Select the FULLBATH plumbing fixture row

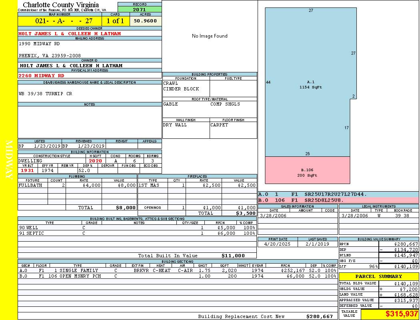pyautogui.click(x=77, y=185)
